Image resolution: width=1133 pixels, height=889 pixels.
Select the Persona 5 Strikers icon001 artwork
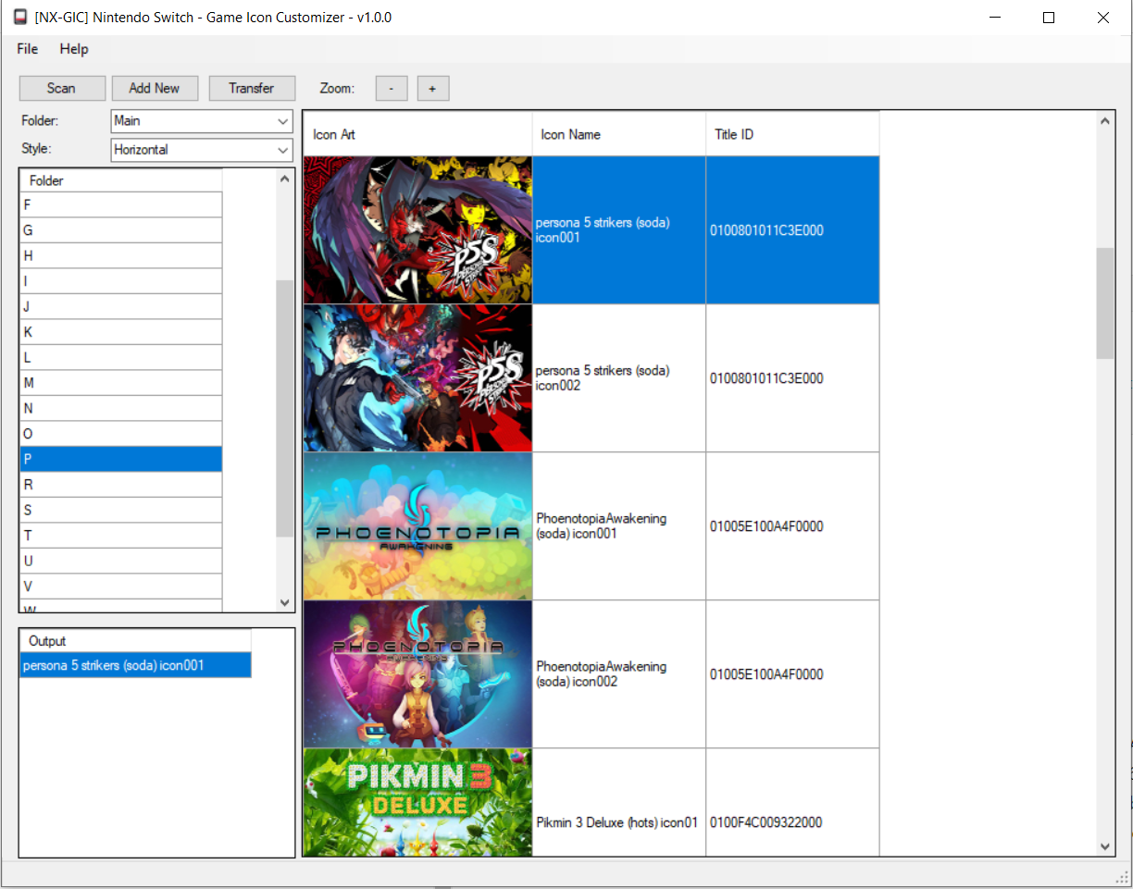click(x=417, y=230)
